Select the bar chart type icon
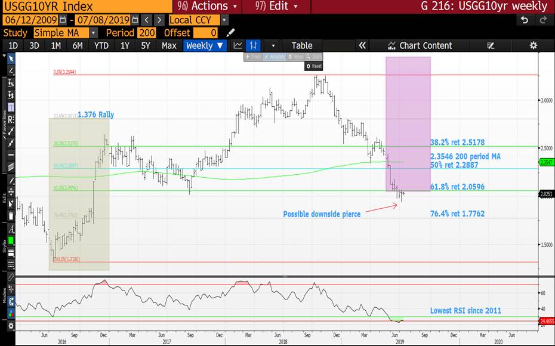The image size is (555, 346). coord(254,45)
